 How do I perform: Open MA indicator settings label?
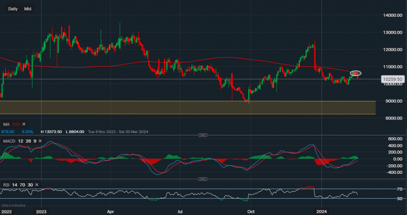6,124
